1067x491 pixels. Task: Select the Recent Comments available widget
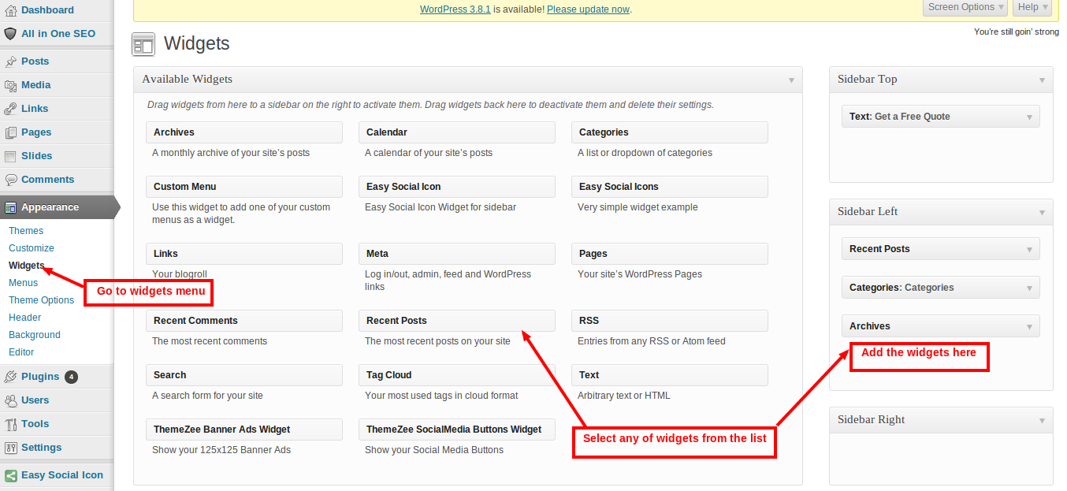point(244,321)
